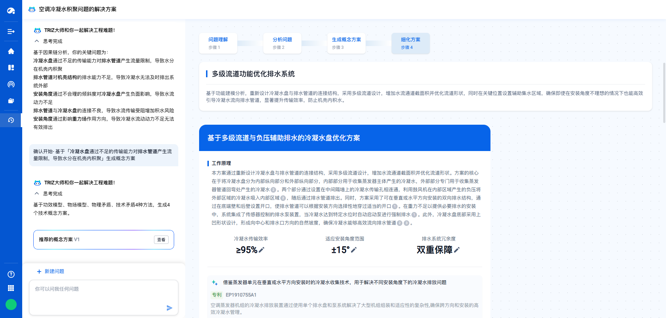
Task: Select the dashboard panels icon in sidebar
Action: (x=11, y=68)
